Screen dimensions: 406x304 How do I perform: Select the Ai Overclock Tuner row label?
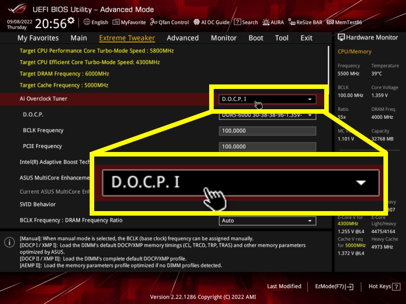(43, 99)
